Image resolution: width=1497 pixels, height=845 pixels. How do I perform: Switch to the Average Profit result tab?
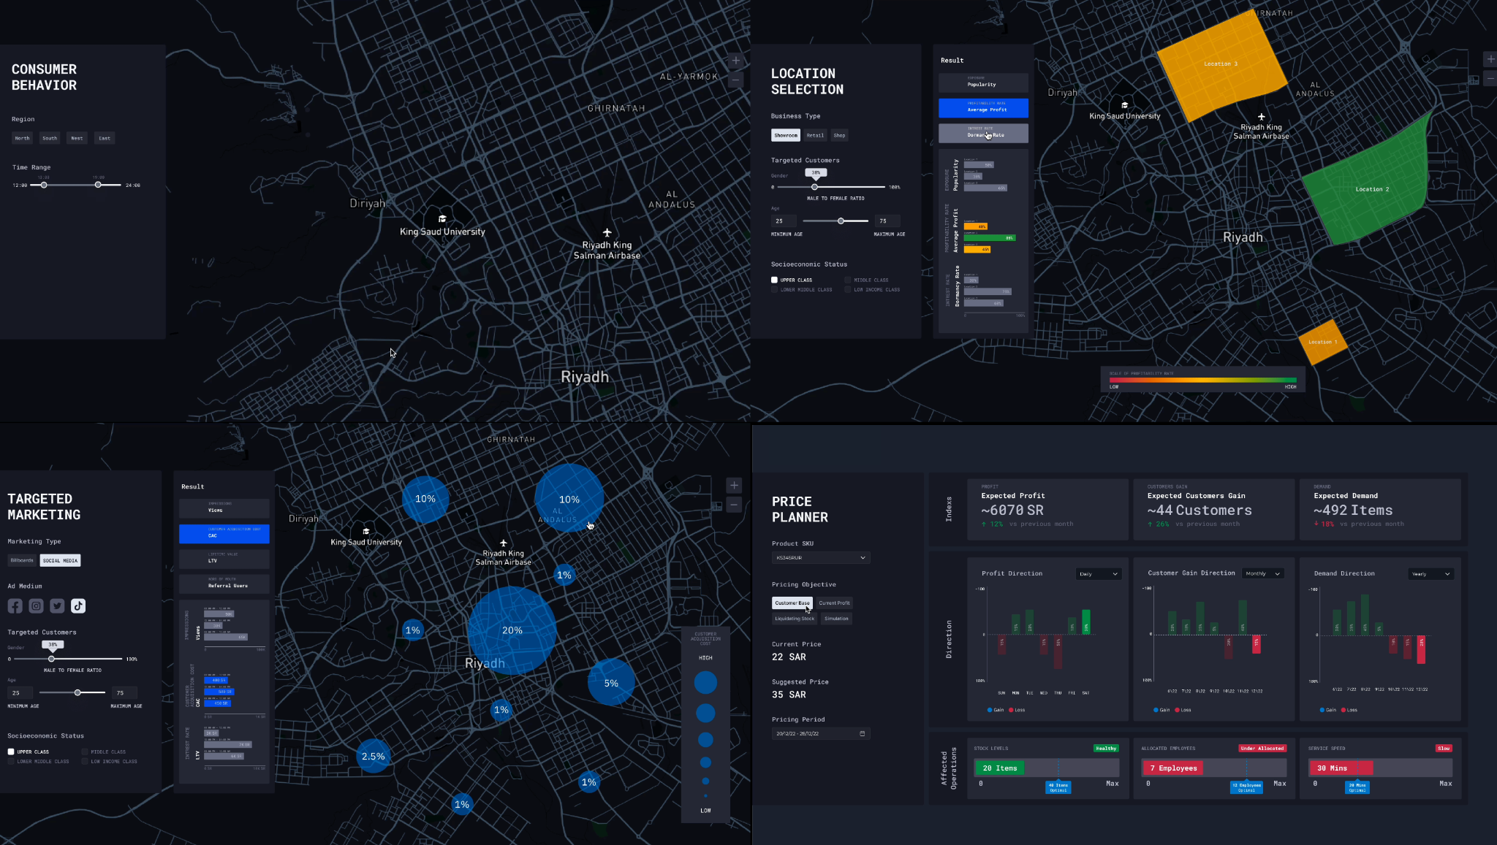pyautogui.click(x=983, y=107)
